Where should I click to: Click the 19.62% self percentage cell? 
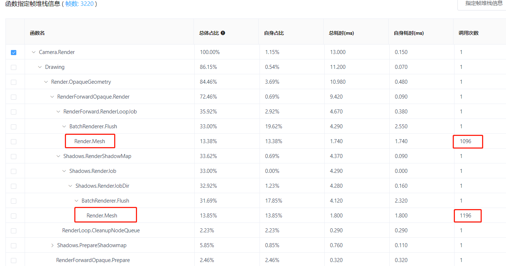(274, 126)
